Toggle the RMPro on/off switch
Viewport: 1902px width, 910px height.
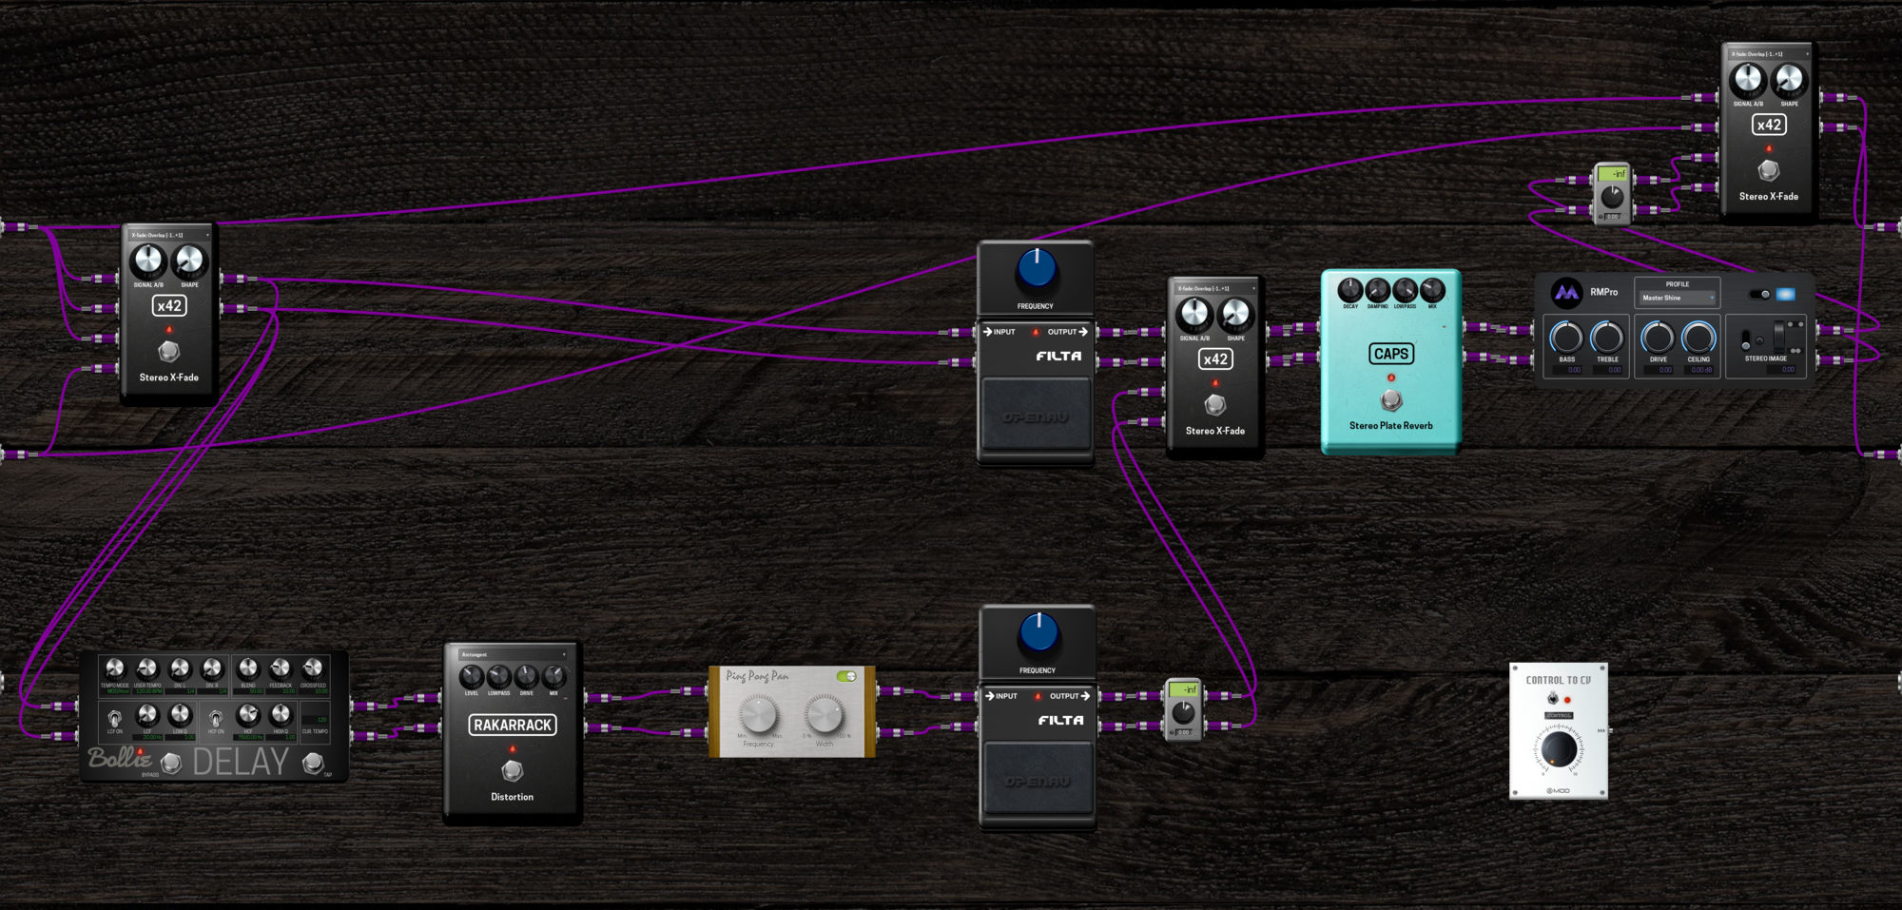coord(1760,294)
